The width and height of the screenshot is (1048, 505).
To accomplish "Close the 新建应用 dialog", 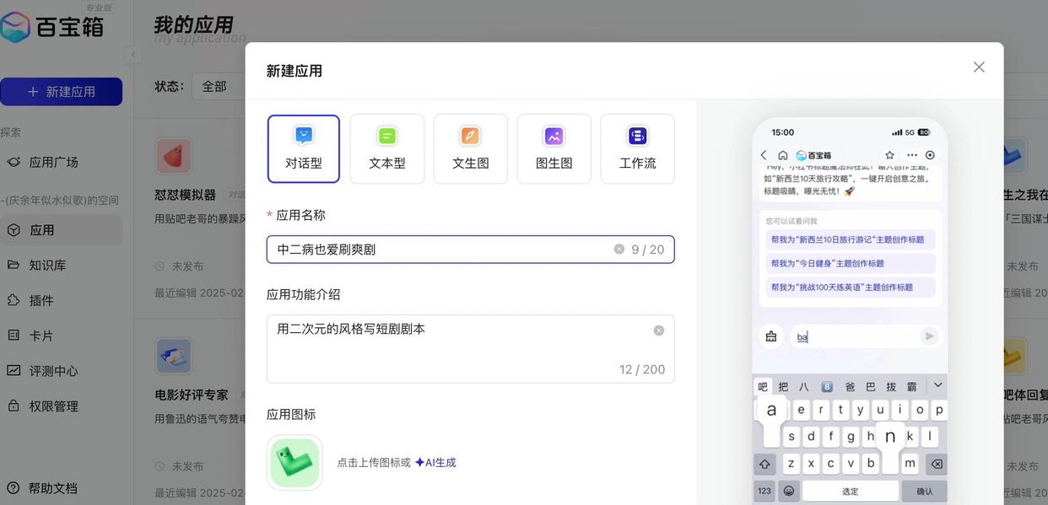I will (x=979, y=67).
